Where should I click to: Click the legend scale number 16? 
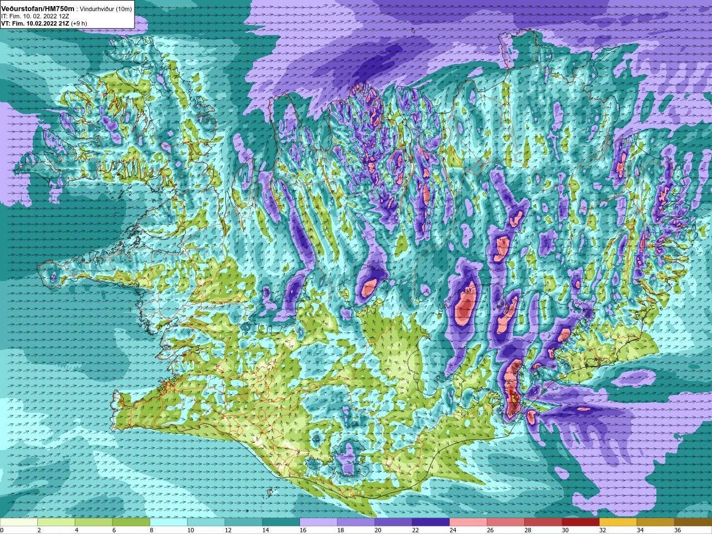click(302, 530)
